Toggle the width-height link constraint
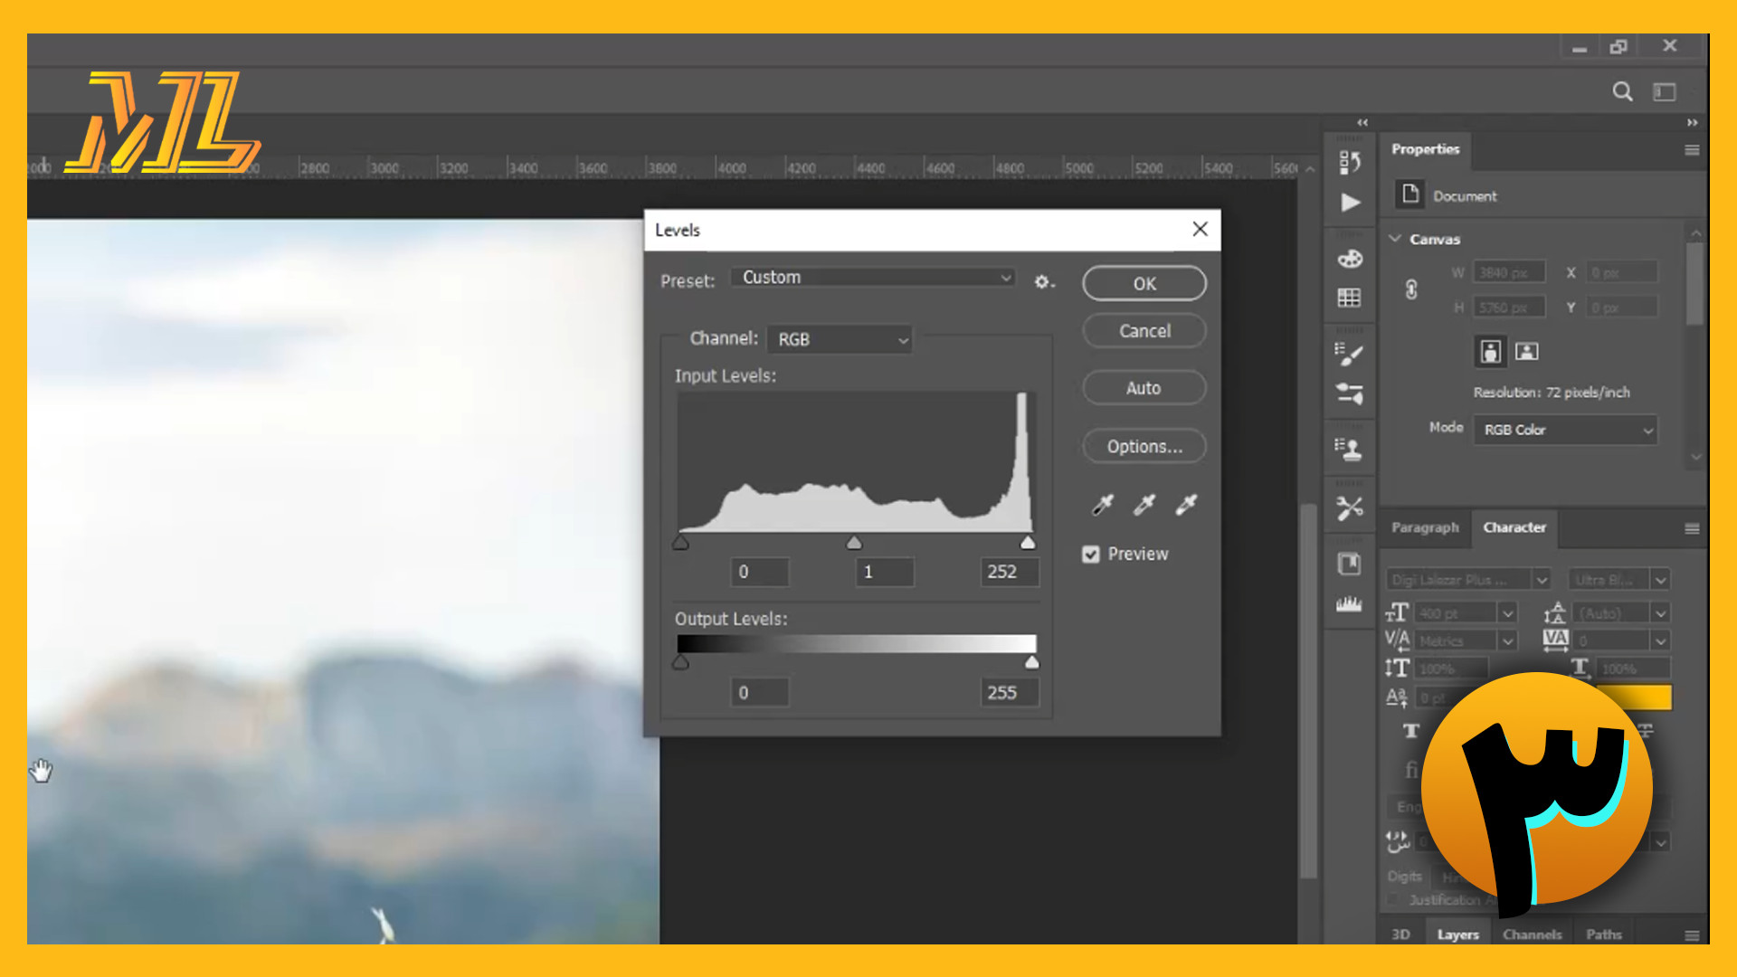 tap(1411, 290)
